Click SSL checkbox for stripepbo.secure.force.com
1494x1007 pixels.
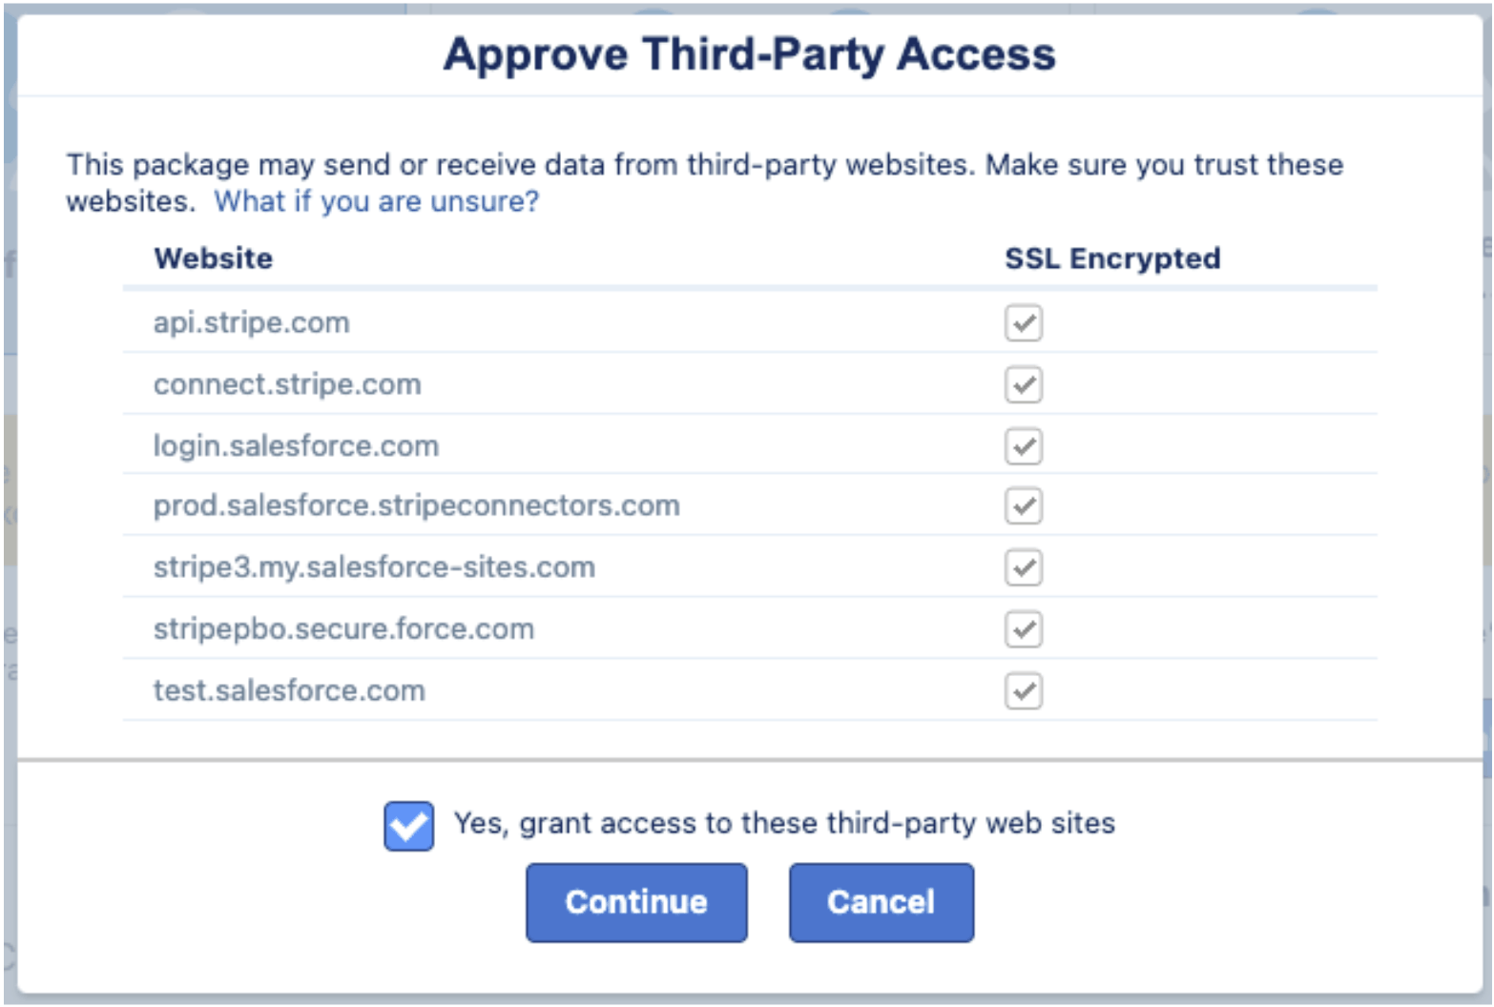tap(1023, 629)
